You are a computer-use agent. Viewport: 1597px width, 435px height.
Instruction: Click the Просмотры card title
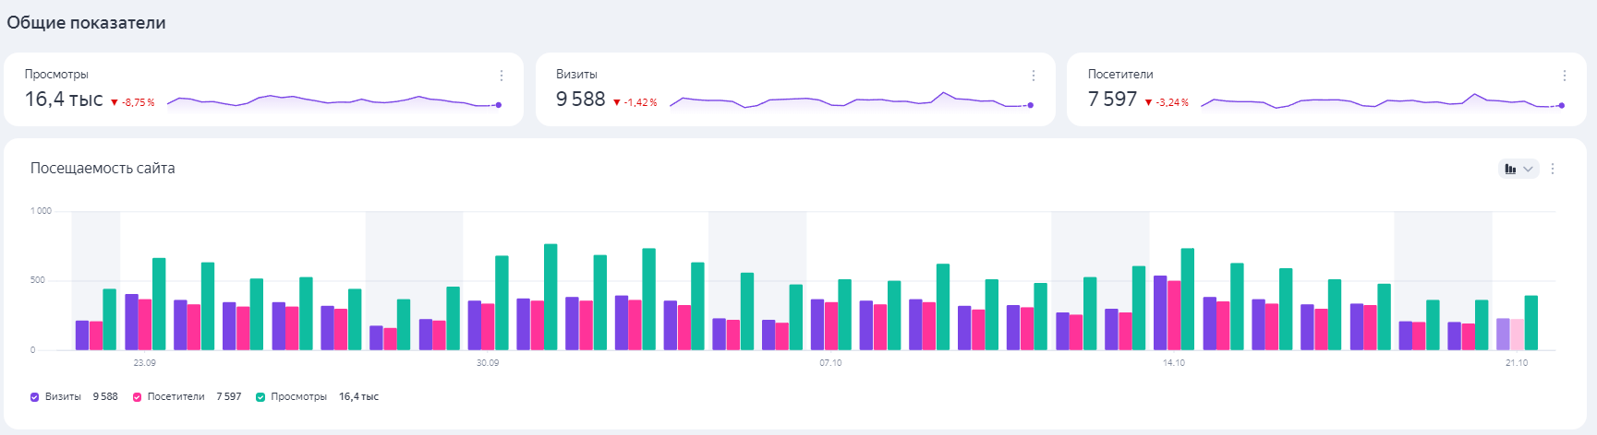(56, 75)
